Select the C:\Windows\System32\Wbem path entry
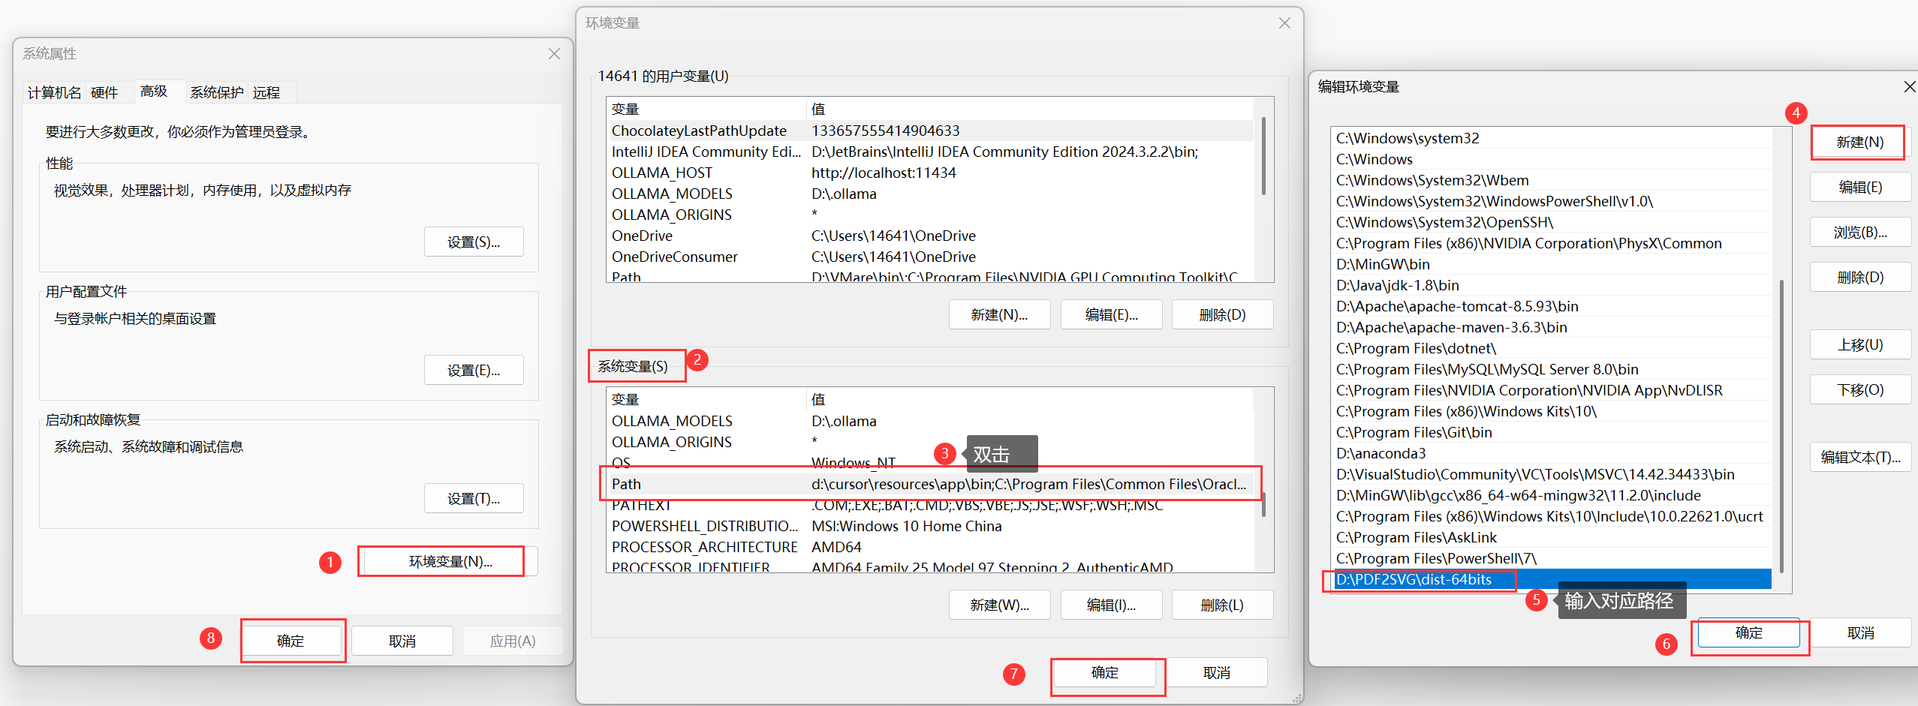Screen dimensions: 1918x706 (1552, 180)
